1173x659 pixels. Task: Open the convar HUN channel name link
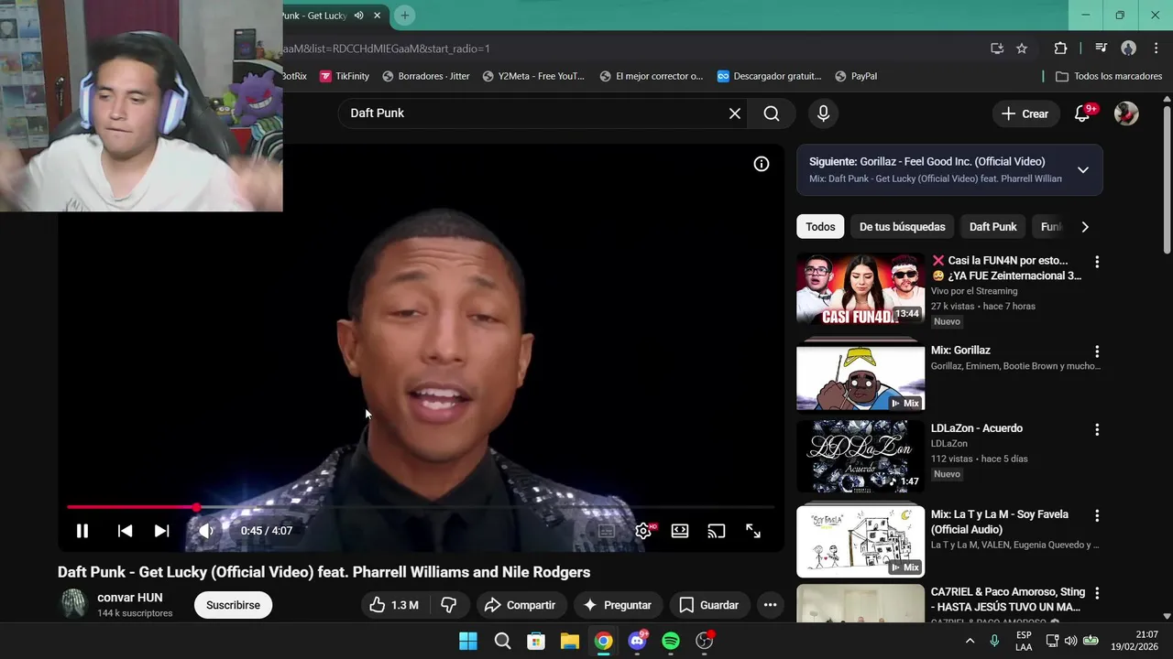(x=130, y=598)
